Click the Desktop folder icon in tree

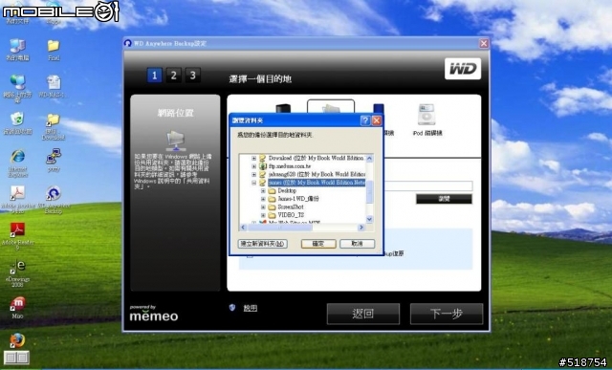point(272,191)
